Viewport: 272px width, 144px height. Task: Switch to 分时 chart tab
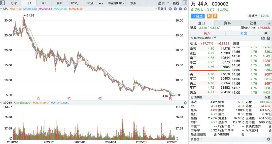tap(14, 3)
